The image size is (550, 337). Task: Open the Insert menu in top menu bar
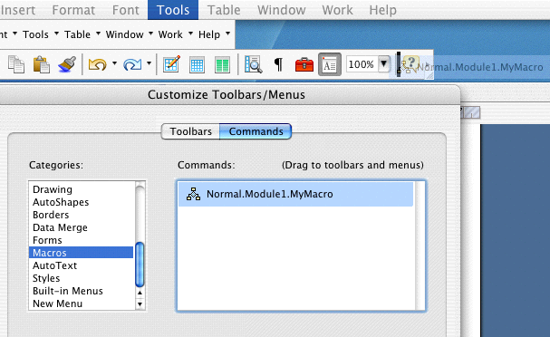(17, 10)
